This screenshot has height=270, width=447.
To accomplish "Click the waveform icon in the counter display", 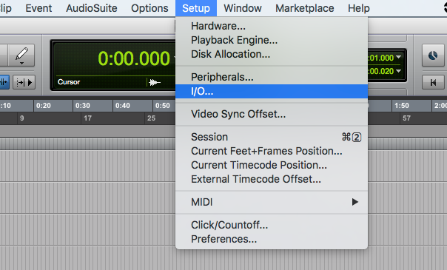I will (x=154, y=83).
